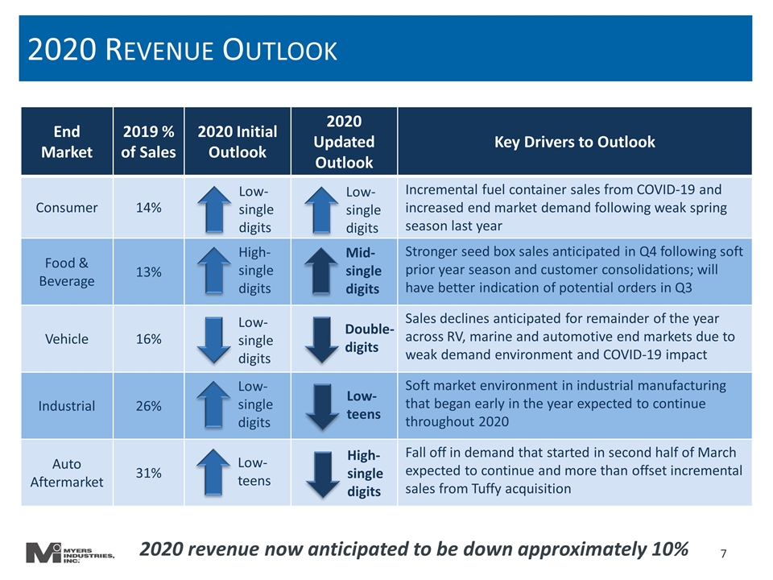Select the 'Auto Aftermarket' end market cell
773x580 pixels.
[67, 473]
